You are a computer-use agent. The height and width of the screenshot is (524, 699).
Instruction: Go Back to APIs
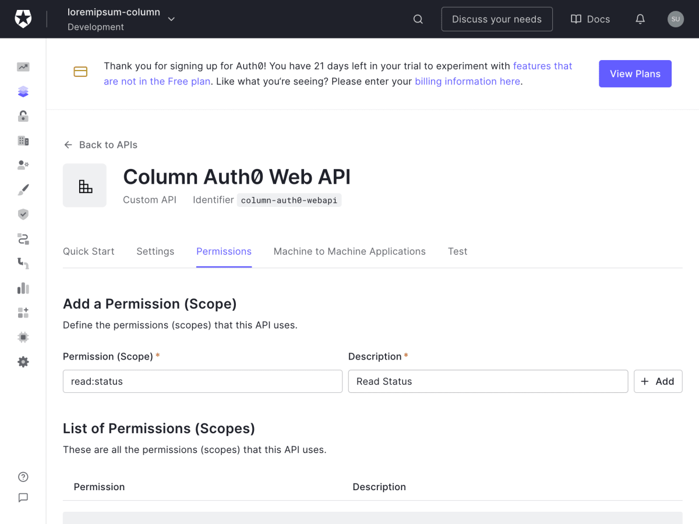coord(100,145)
